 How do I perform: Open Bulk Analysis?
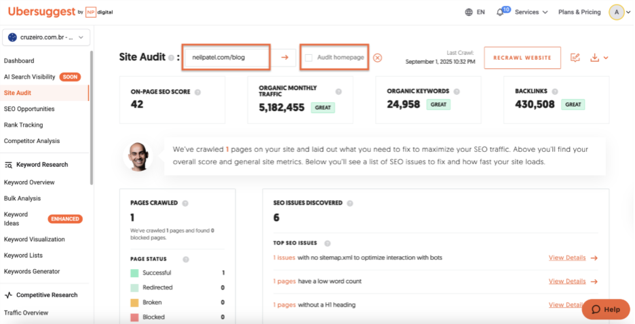point(22,199)
